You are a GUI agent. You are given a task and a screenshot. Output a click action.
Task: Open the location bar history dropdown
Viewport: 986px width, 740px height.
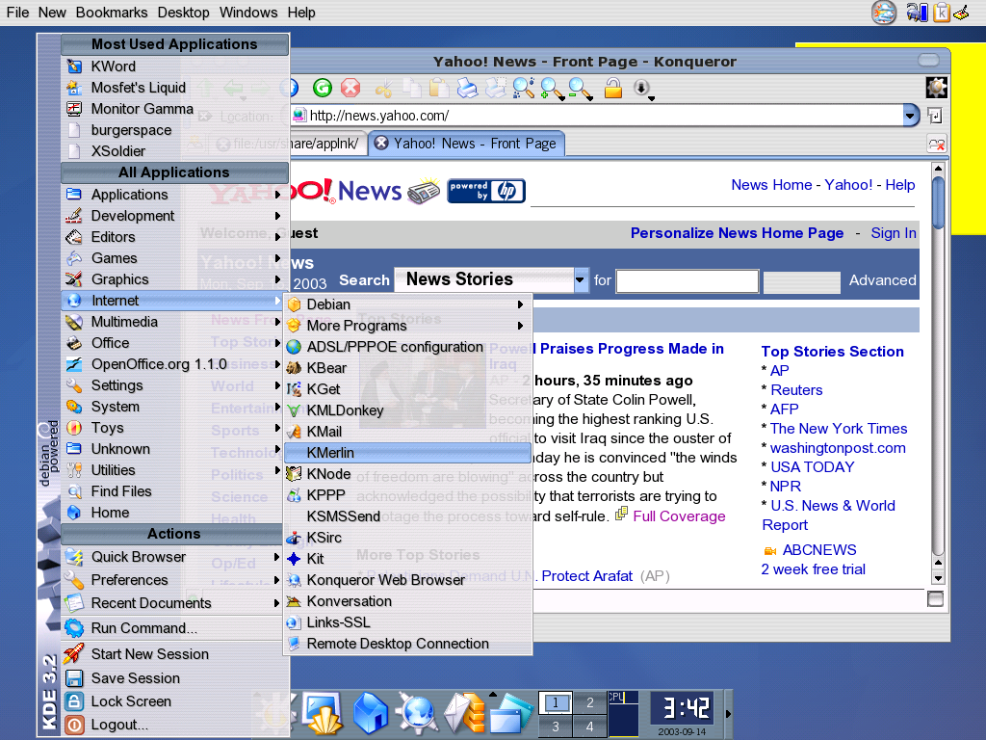tap(910, 116)
